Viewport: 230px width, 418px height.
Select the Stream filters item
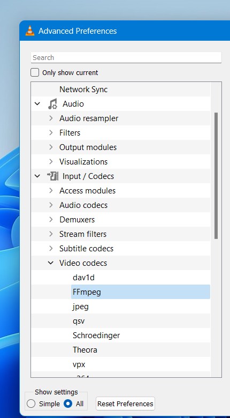83,234
